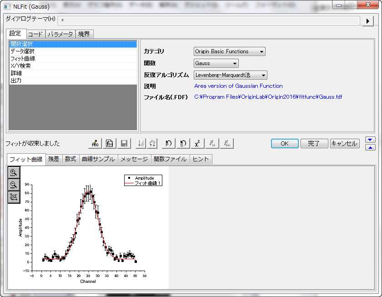Viewport: 382px width, 297px height.
Task: Switch to the パラメータ tab
Action: pos(60,34)
